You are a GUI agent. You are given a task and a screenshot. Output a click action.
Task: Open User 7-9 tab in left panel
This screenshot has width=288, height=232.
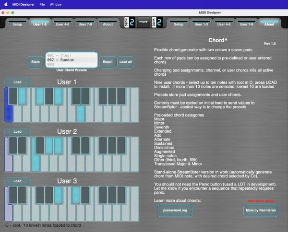point(85,23)
